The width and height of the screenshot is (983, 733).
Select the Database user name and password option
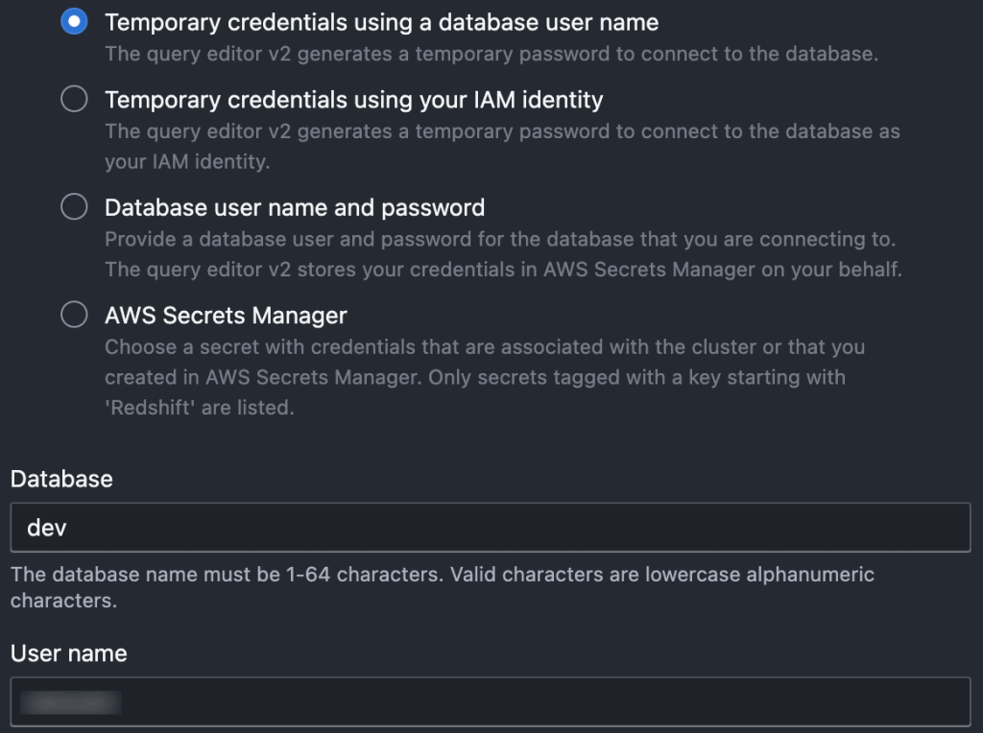click(x=74, y=206)
